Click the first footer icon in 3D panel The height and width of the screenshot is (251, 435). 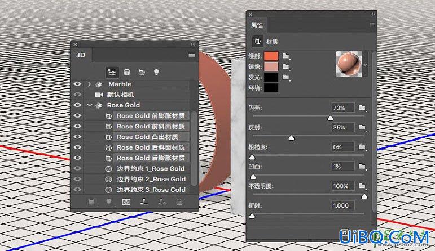click(x=91, y=201)
